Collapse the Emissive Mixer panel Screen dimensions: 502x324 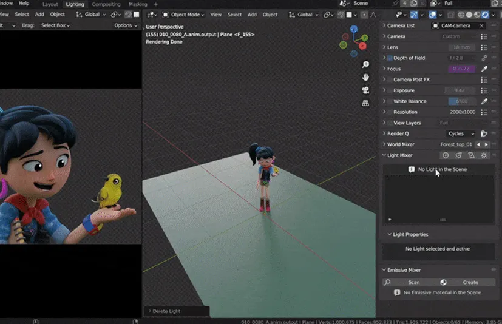(x=384, y=270)
